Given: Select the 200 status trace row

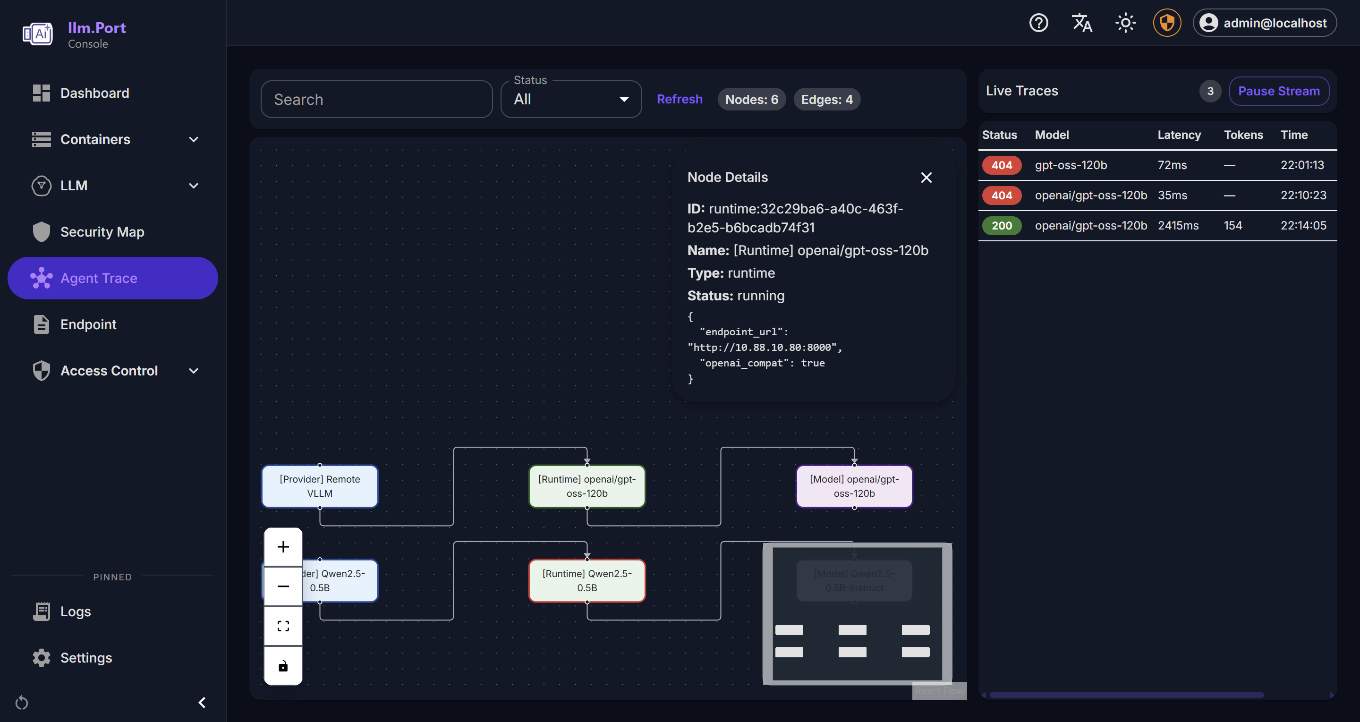Looking at the screenshot, I should [x=1157, y=225].
